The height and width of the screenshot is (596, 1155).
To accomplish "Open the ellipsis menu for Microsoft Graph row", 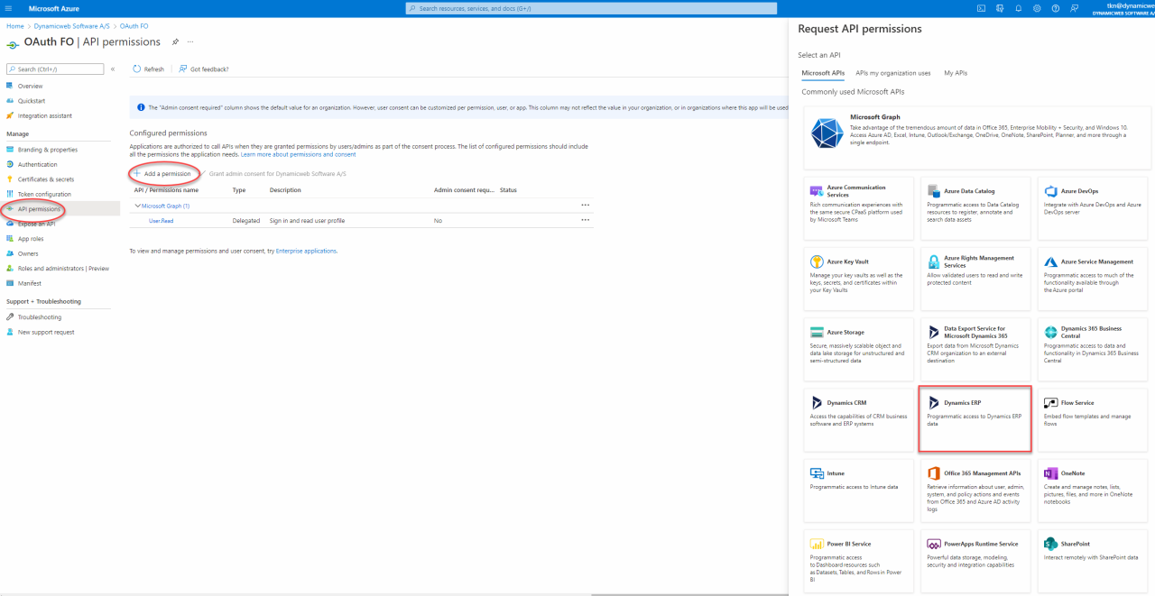I will click(x=585, y=206).
